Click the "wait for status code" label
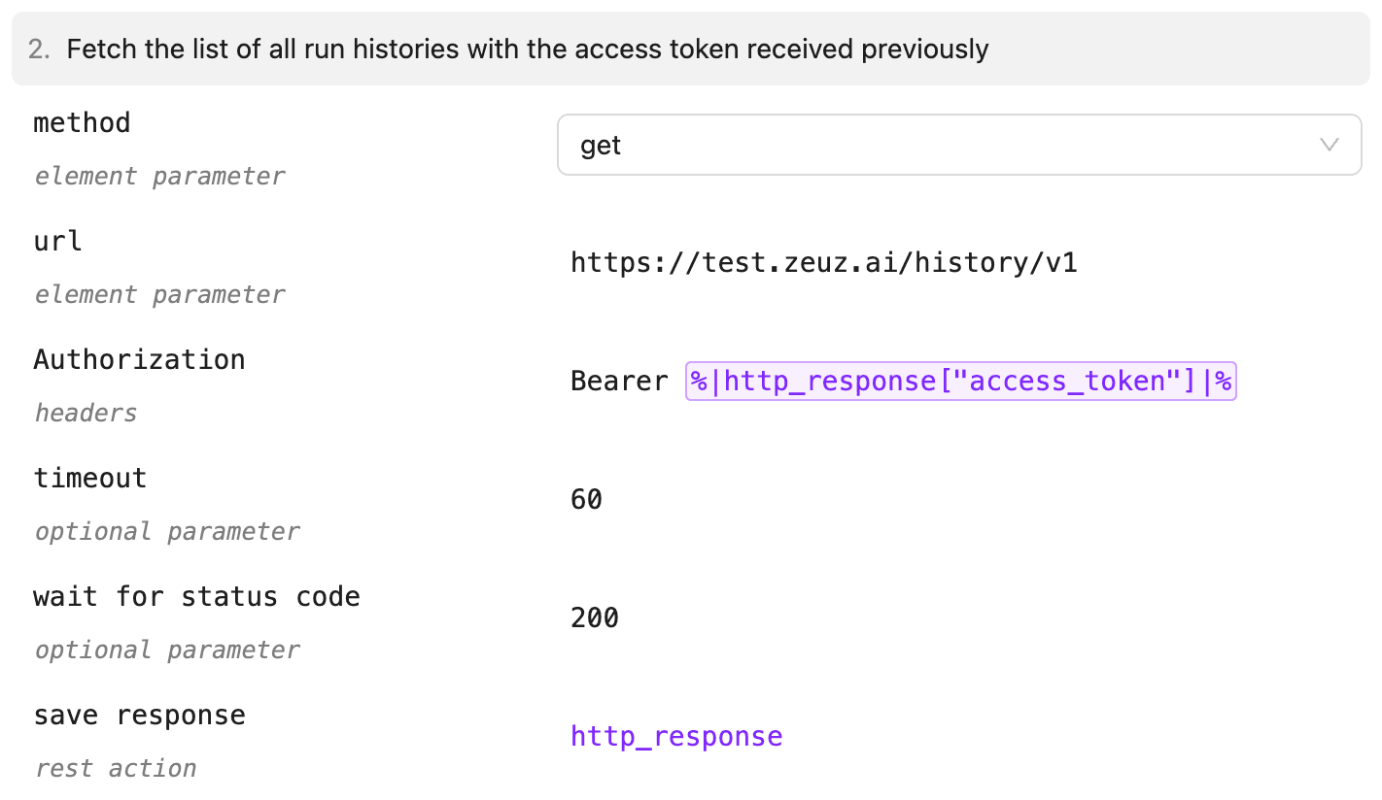This screenshot has height=800, width=1382. click(x=197, y=597)
